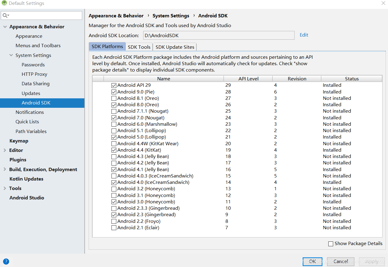388x267 pixels.
Task: Click Appearance & Behavior breadcrumb text
Action: 116,16
